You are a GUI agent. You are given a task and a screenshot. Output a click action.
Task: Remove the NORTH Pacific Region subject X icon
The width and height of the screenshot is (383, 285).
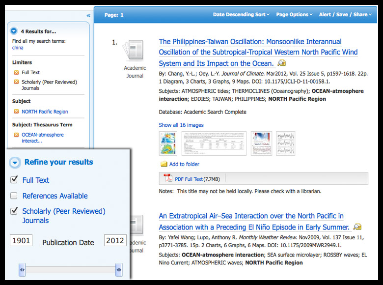16,112
